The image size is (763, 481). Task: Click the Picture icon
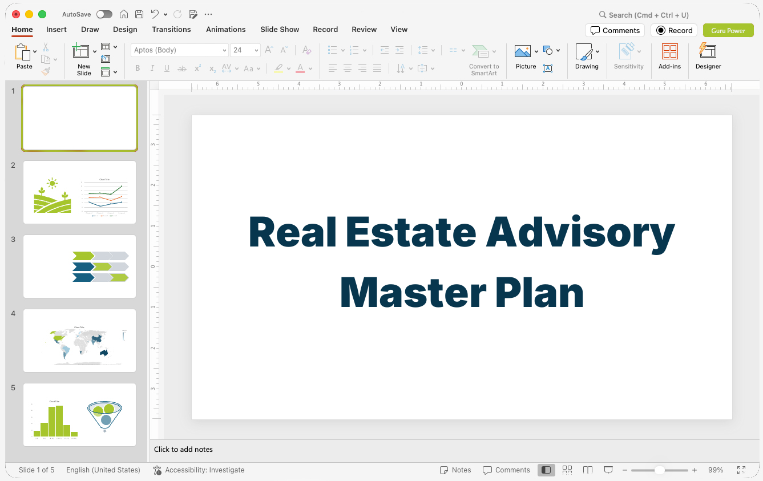(x=523, y=52)
